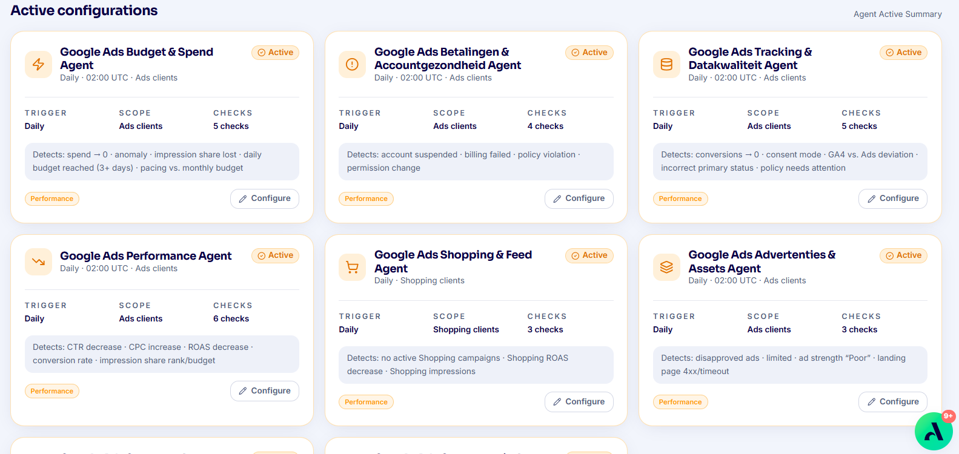Select the Google Ads Tracking & Datakwaliteit Agent title

click(x=750, y=59)
